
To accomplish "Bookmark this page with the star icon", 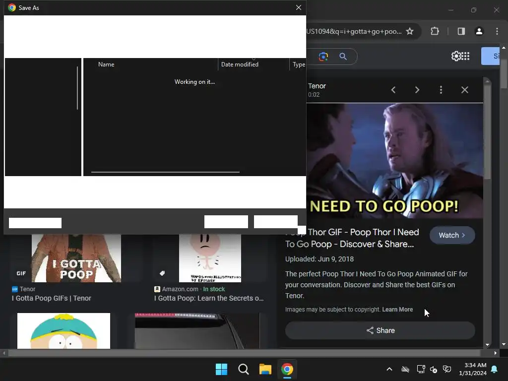I will 410,31.
